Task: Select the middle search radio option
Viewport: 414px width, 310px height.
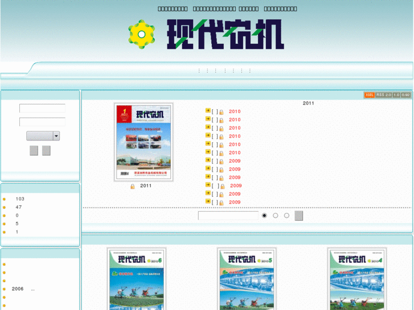Action: click(276, 216)
